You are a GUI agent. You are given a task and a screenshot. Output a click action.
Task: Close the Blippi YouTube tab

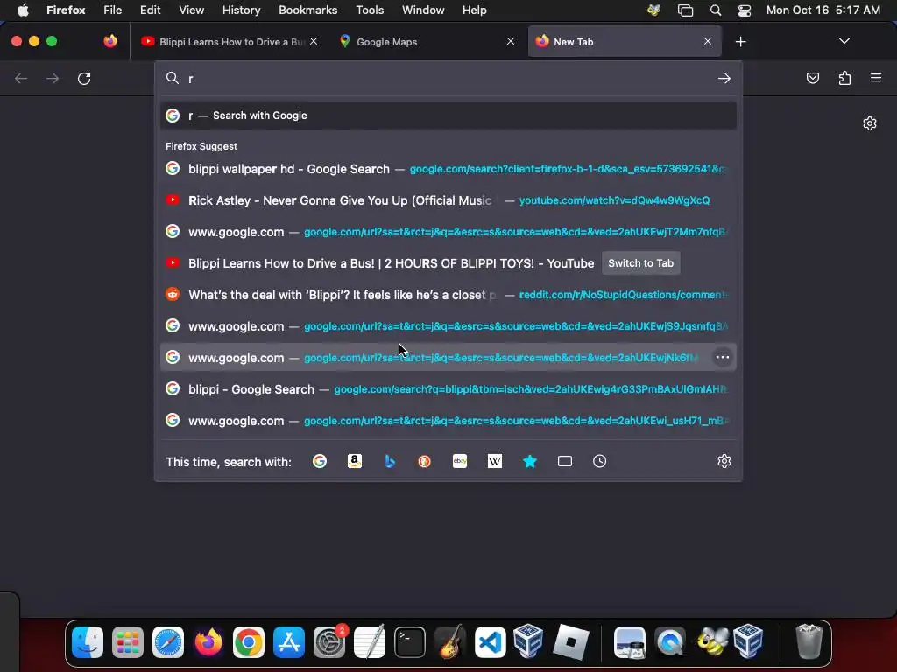pos(314,41)
